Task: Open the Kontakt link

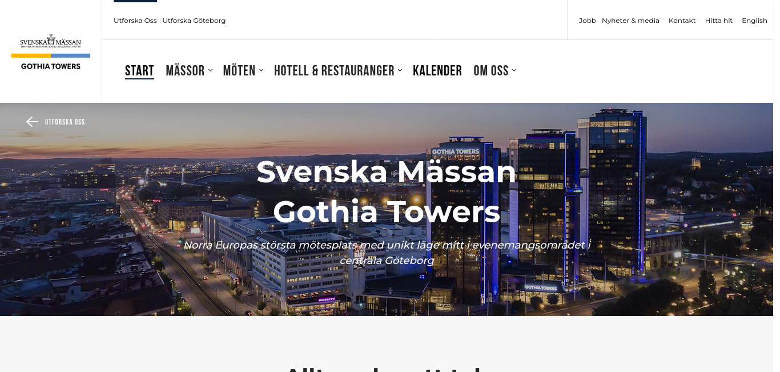Action: 682,21
